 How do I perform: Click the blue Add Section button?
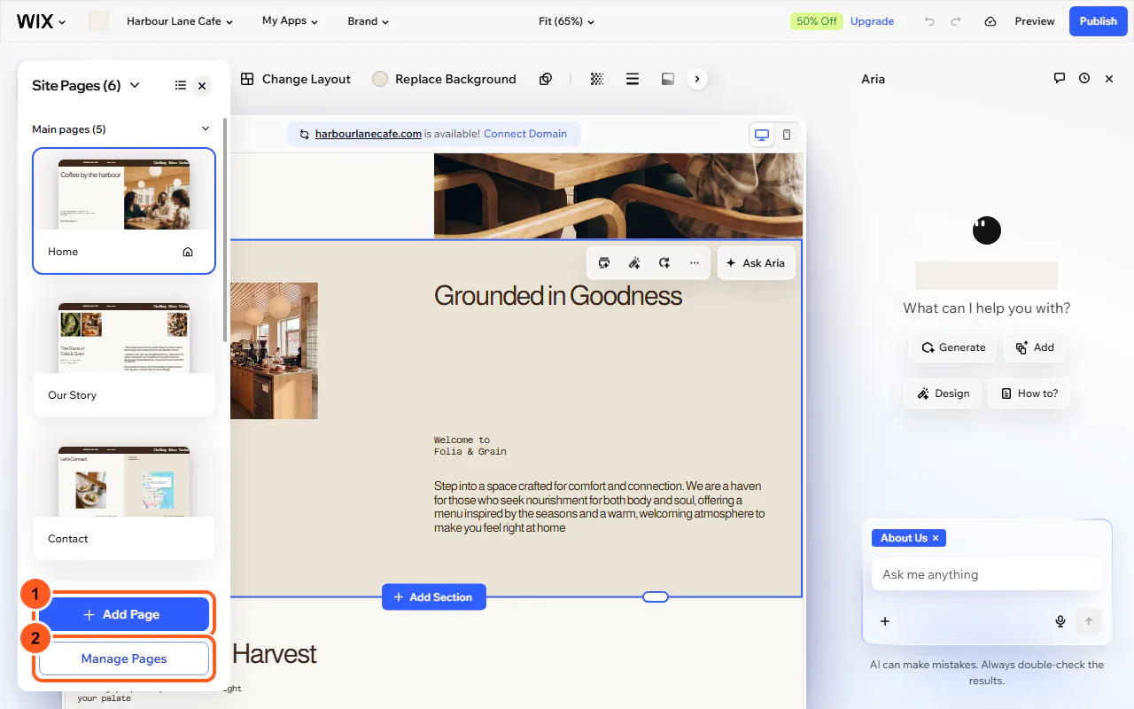tap(434, 597)
